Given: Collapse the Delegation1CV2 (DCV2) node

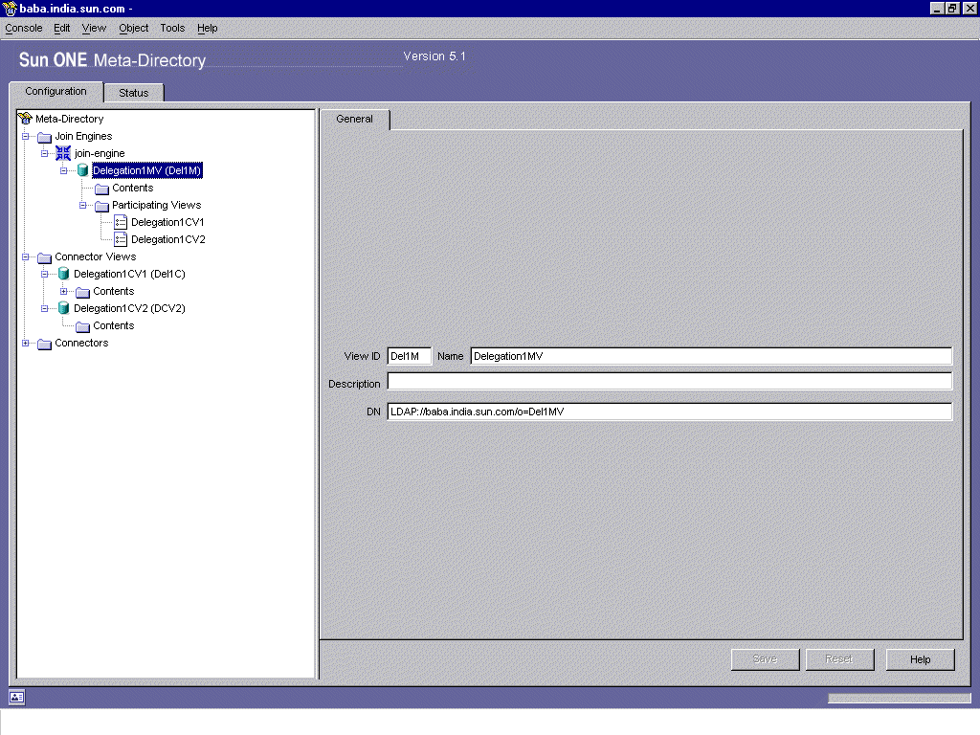Looking at the screenshot, I should [44, 308].
